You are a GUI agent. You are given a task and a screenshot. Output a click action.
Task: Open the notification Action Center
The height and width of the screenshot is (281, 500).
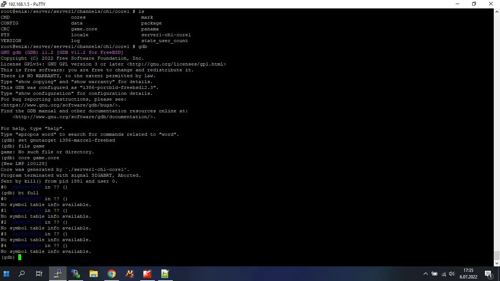pos(488,274)
